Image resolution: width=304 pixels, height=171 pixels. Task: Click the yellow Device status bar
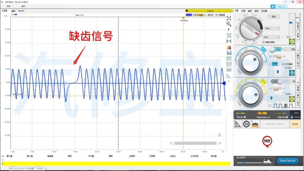[209, 11]
